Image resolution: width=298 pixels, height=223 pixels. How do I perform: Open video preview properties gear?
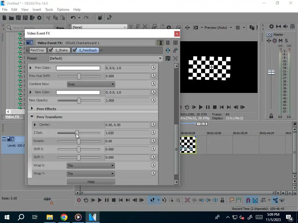click(x=169, y=28)
